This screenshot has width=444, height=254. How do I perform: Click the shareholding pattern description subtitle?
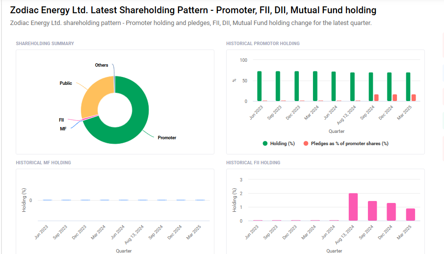click(190, 23)
